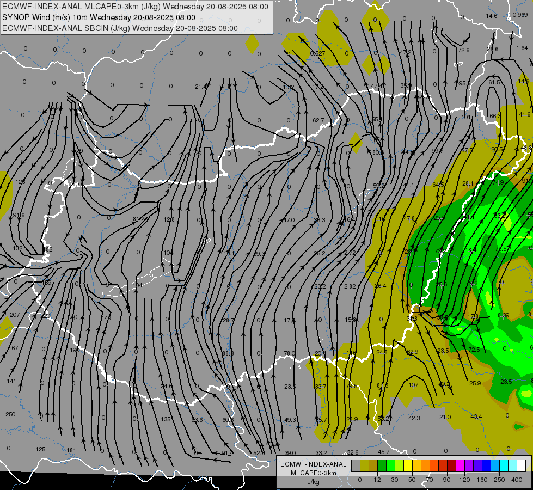Screen dimensions: 533x490
Task: Click the map value 8.39
Action: (504, 315)
